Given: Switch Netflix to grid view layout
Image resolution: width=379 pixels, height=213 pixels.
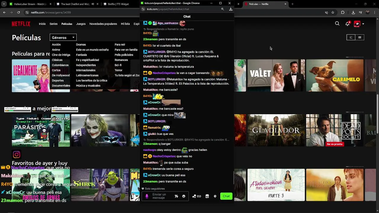Looking at the screenshot, I should [360, 37].
